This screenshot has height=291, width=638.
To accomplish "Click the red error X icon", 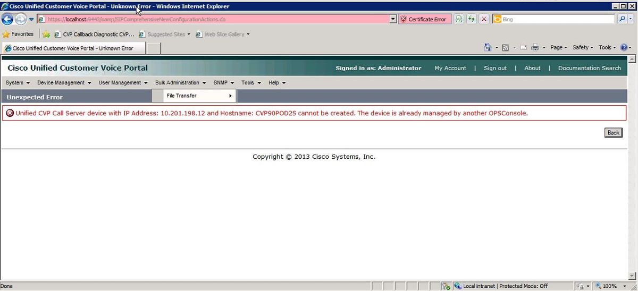I will (10, 113).
